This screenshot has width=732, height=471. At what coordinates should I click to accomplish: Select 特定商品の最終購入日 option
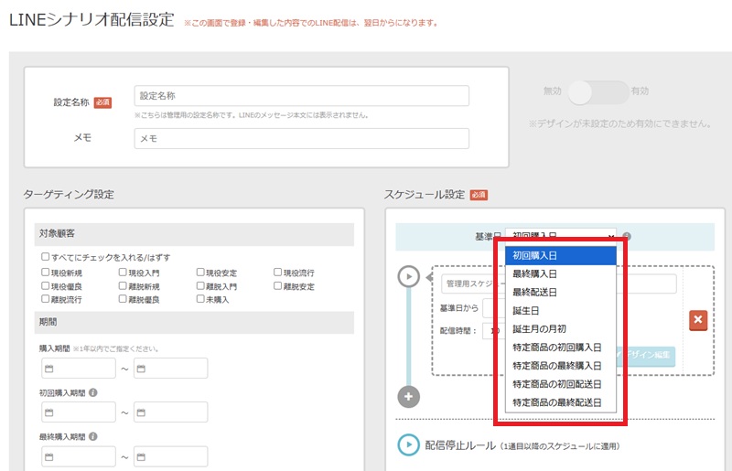click(561, 366)
